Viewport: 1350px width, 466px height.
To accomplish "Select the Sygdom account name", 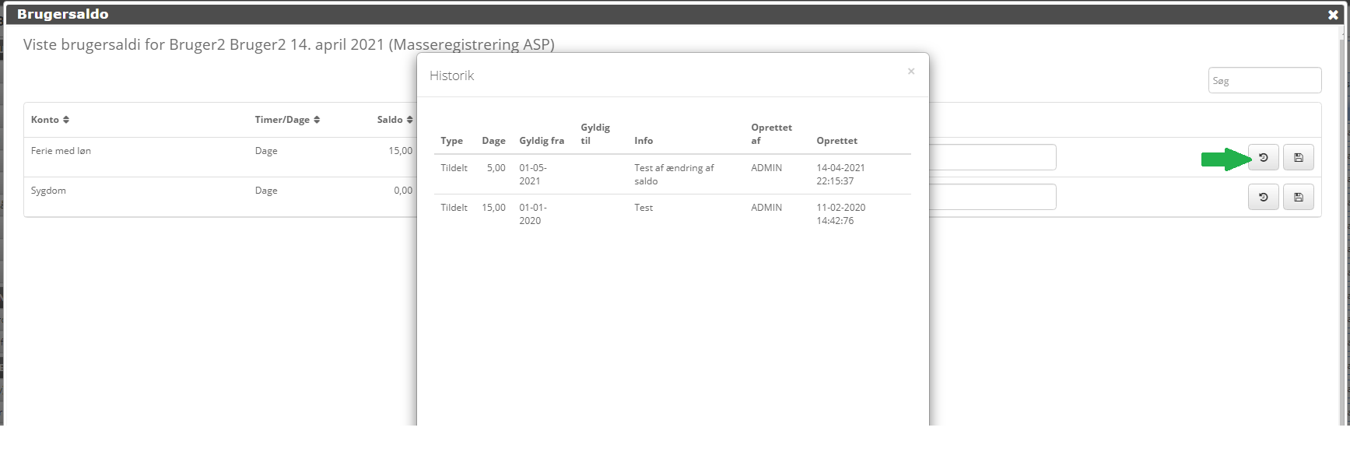I will point(48,191).
